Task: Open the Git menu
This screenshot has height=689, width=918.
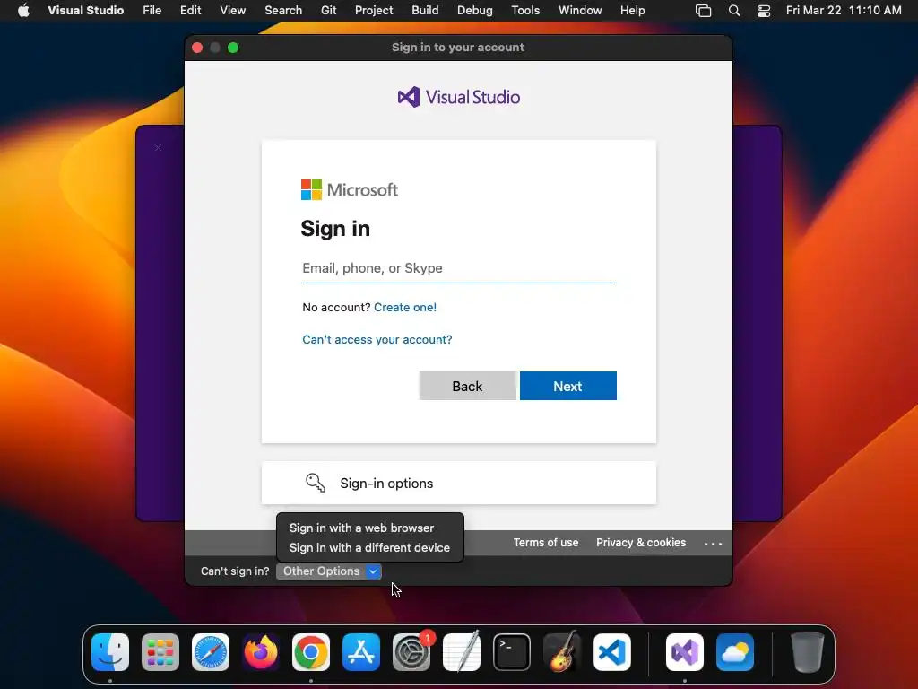Action: click(x=329, y=11)
